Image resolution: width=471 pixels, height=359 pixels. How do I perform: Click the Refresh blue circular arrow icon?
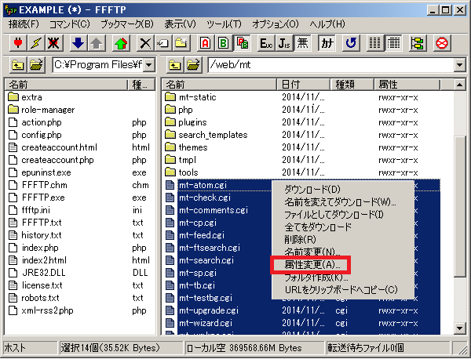click(x=351, y=43)
